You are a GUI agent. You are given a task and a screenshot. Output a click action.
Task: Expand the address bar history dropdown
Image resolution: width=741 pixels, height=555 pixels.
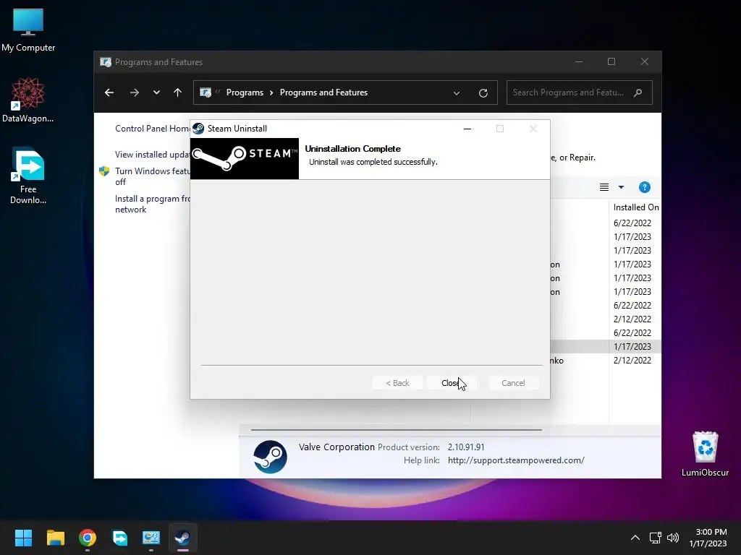coord(457,93)
